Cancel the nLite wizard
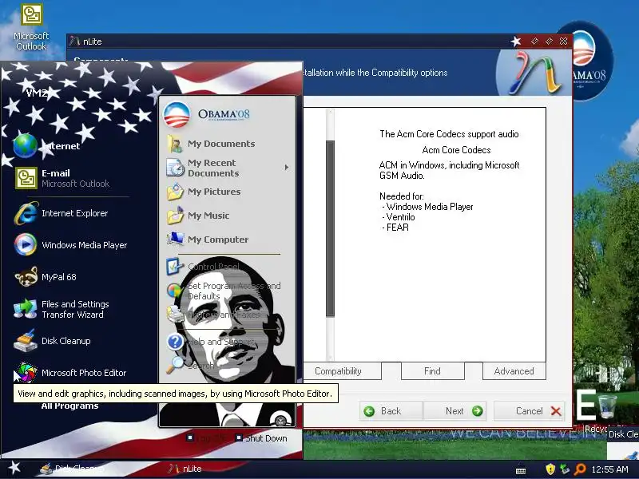Viewport: 639px width, 479px height. coord(530,411)
